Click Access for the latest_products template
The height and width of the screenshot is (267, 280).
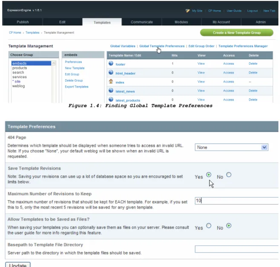228,100
